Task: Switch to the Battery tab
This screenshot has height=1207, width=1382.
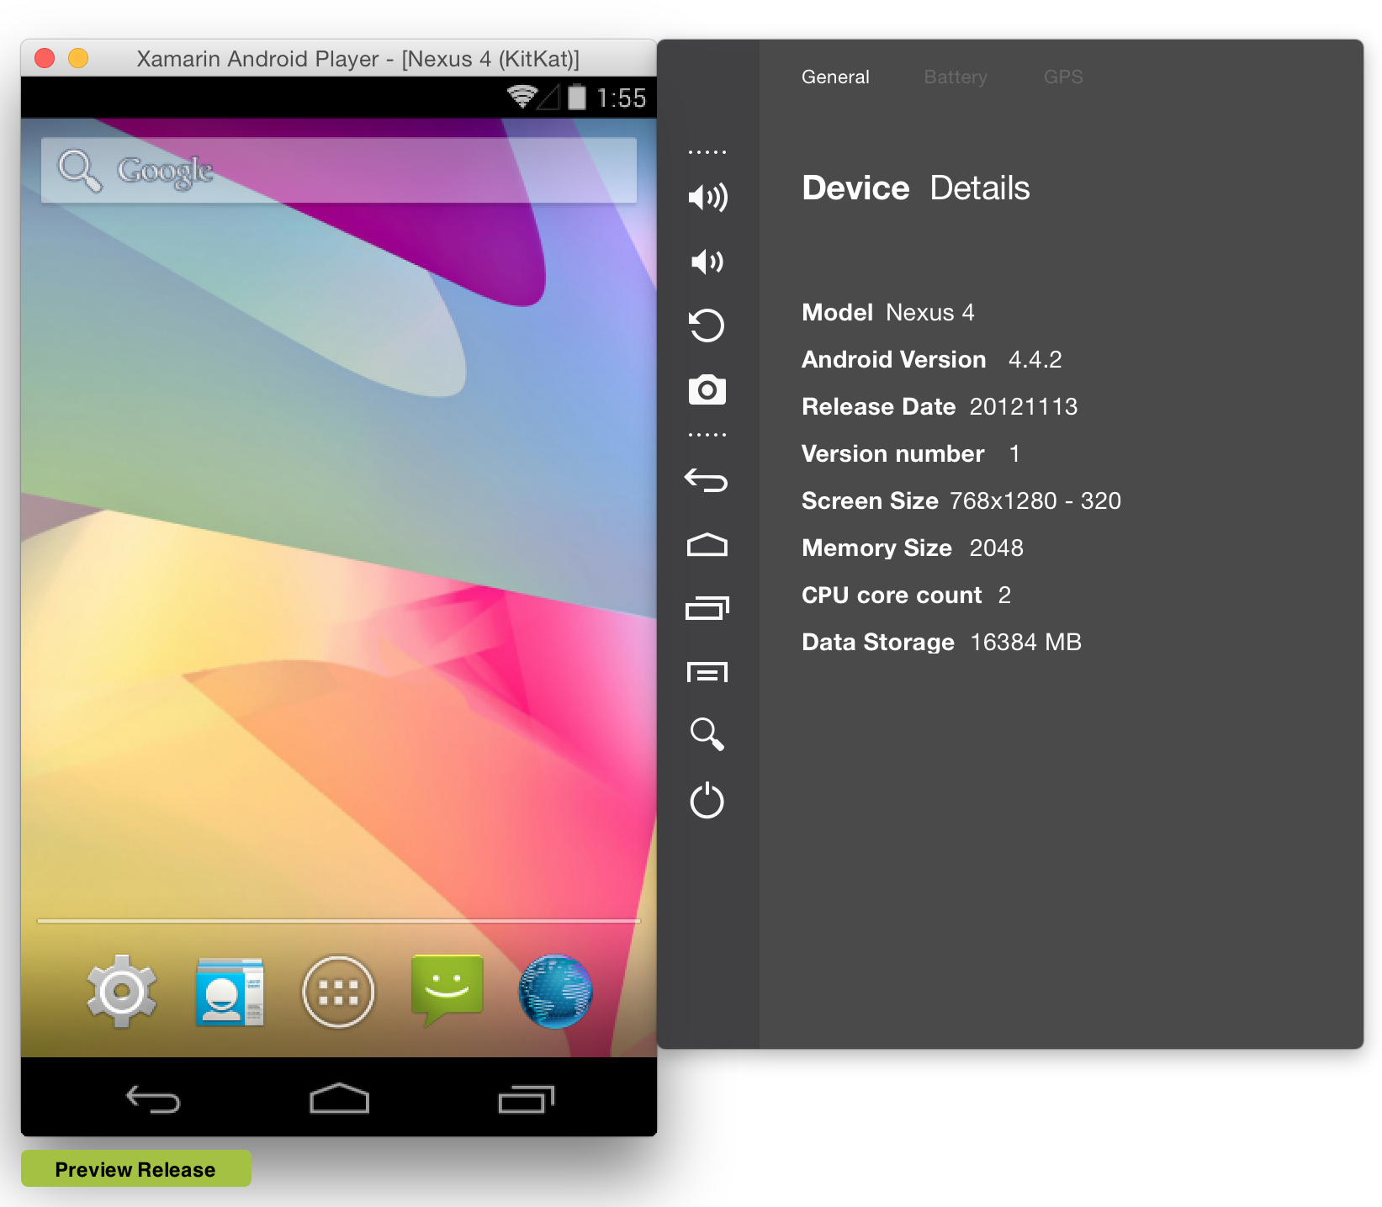Action: (956, 77)
